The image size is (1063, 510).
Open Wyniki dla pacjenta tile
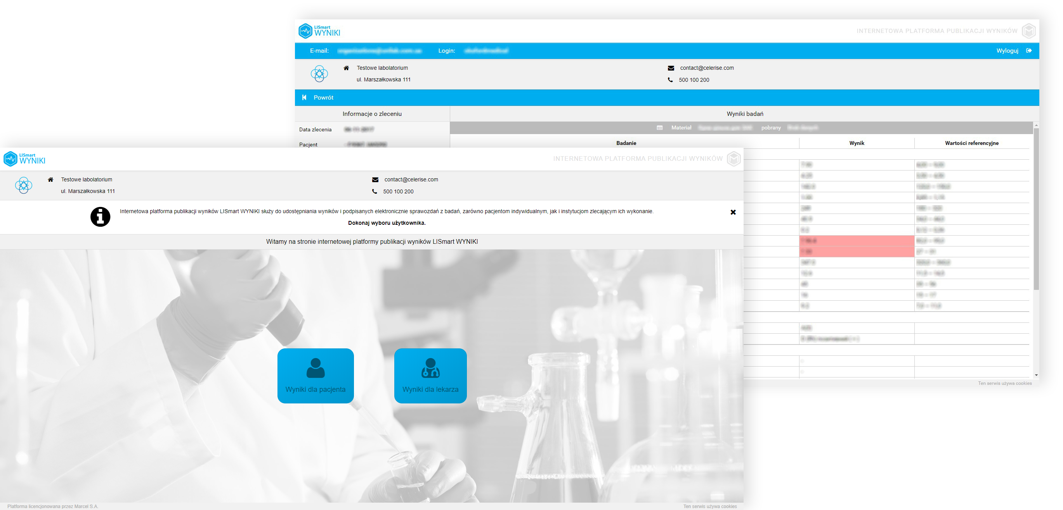tap(315, 375)
